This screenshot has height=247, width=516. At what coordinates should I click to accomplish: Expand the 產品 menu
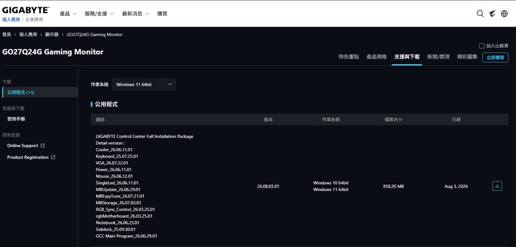click(68, 13)
